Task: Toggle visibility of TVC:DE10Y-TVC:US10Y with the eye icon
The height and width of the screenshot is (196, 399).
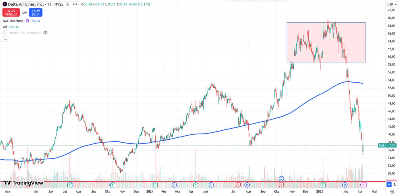Action: pos(46,33)
